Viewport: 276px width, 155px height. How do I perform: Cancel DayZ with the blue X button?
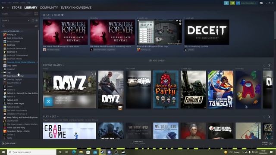(48, 102)
